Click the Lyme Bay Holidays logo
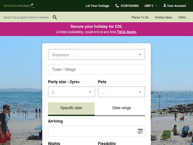 19,6
